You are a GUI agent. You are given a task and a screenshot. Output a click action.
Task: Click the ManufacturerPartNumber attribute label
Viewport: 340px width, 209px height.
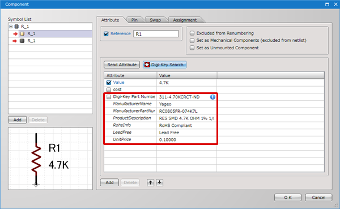(x=134, y=111)
